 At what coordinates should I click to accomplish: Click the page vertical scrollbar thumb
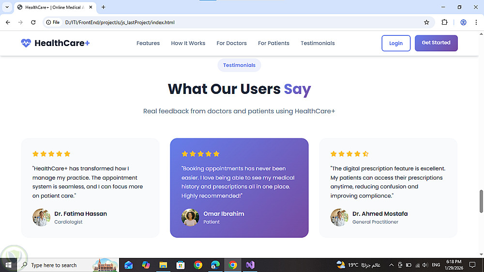pos(481,201)
